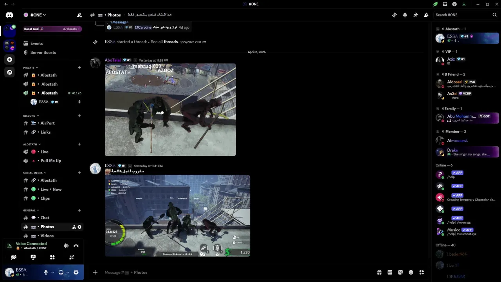This screenshot has height=282, width=501.
Task: Open User Settings gear
Action: pyautogui.click(x=76, y=272)
